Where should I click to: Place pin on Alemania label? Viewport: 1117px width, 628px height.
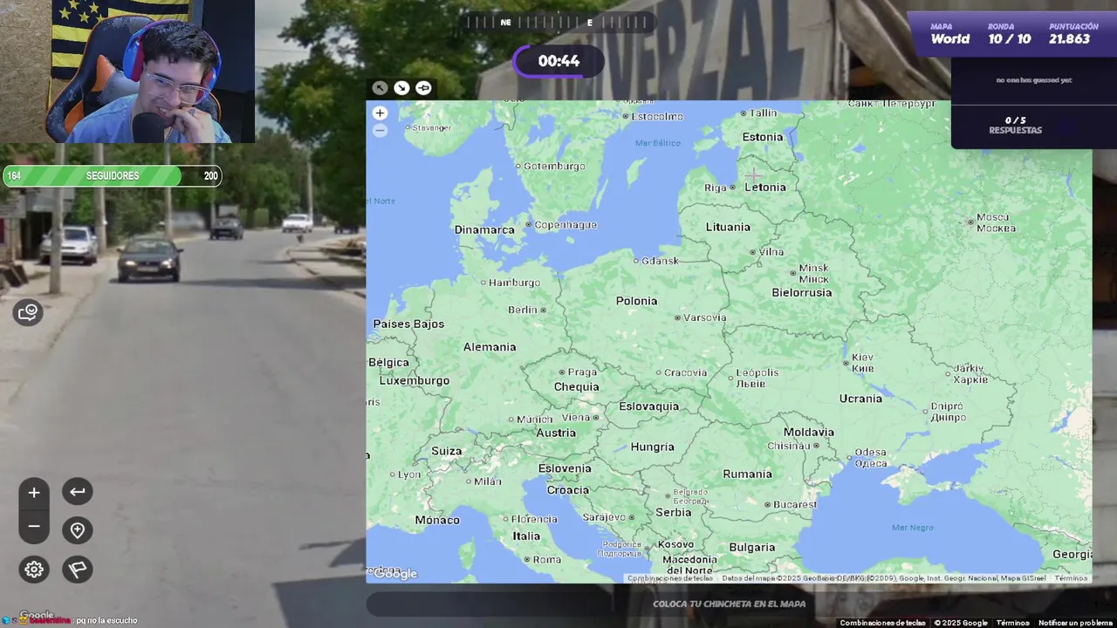(x=490, y=347)
